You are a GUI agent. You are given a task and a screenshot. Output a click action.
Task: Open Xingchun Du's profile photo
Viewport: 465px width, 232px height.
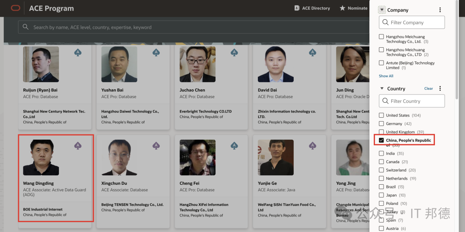(119, 157)
